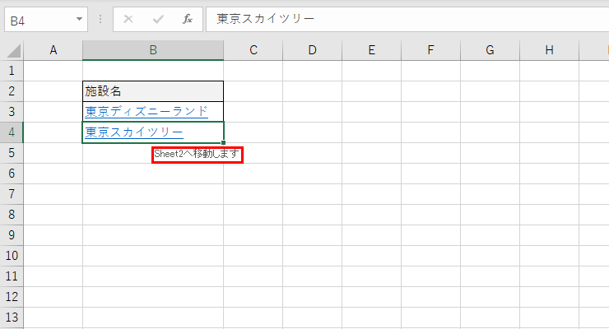Select row 4 header
The height and width of the screenshot is (329, 609).
[12, 132]
